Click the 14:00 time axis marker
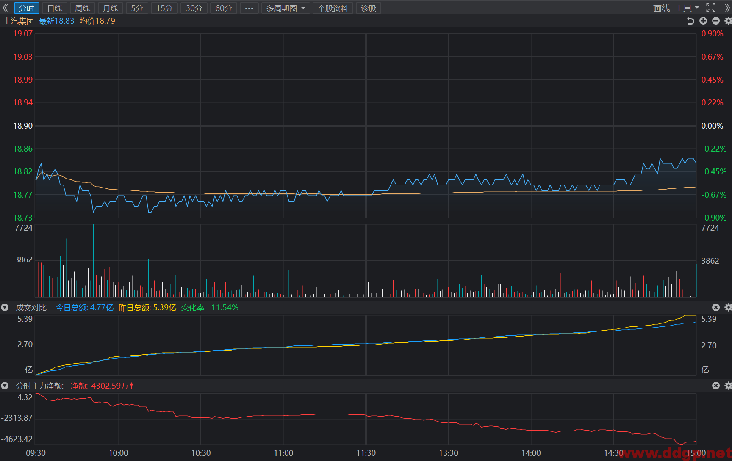 tap(531, 453)
